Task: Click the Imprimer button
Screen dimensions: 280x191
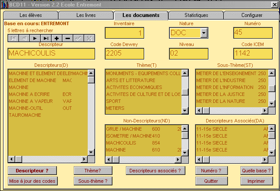Action: pos(257,181)
